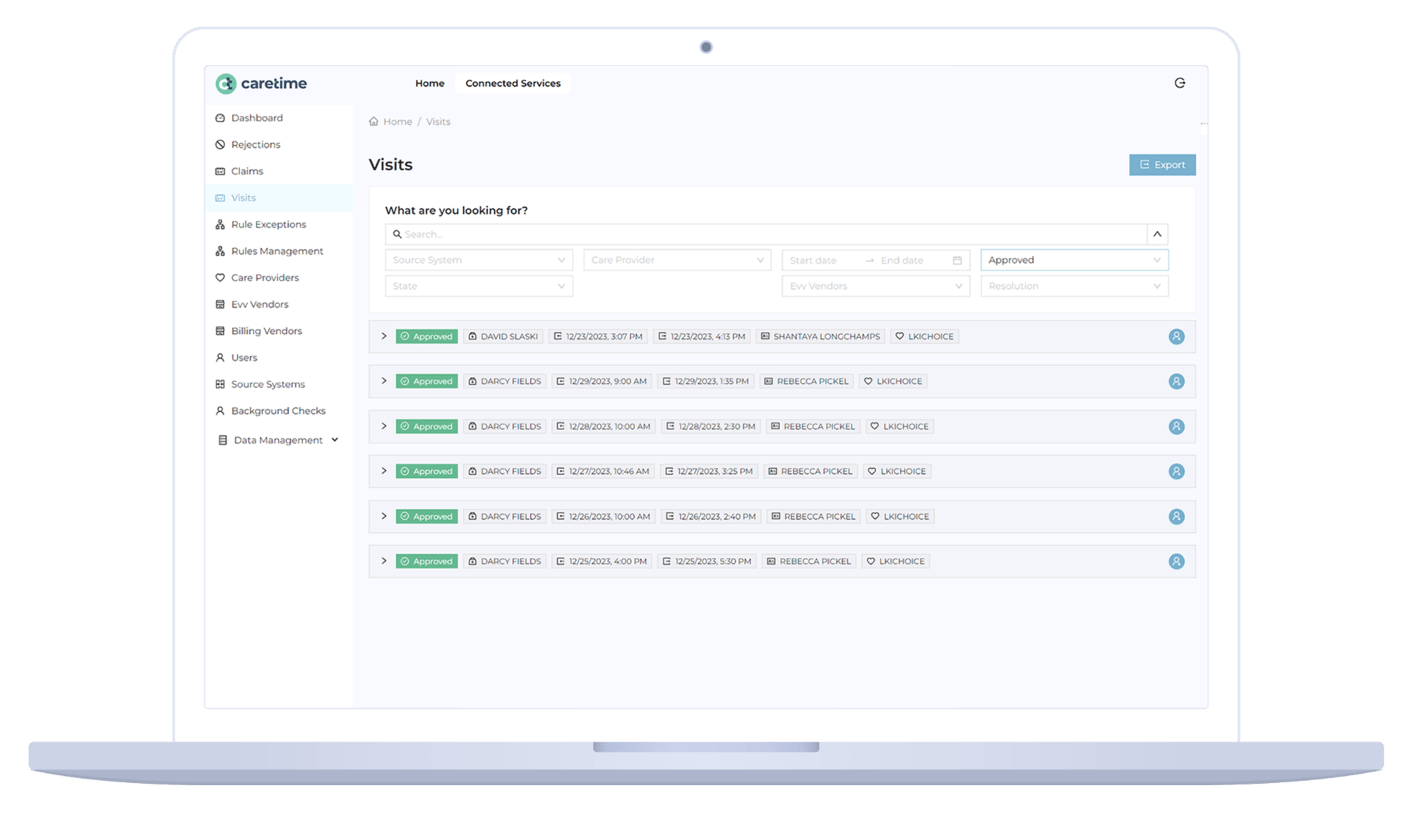Open the State dropdown
The width and height of the screenshot is (1412, 819).
pos(479,286)
